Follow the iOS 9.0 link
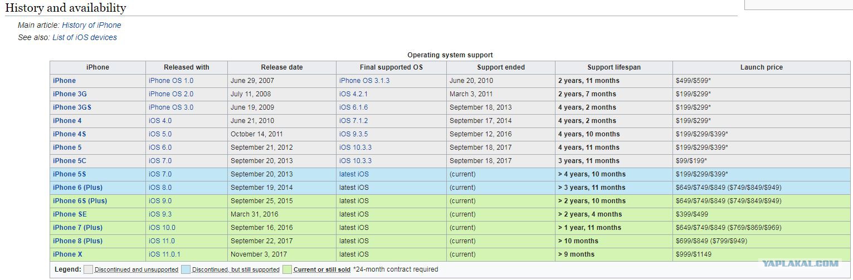The image size is (853, 280). coord(160,201)
